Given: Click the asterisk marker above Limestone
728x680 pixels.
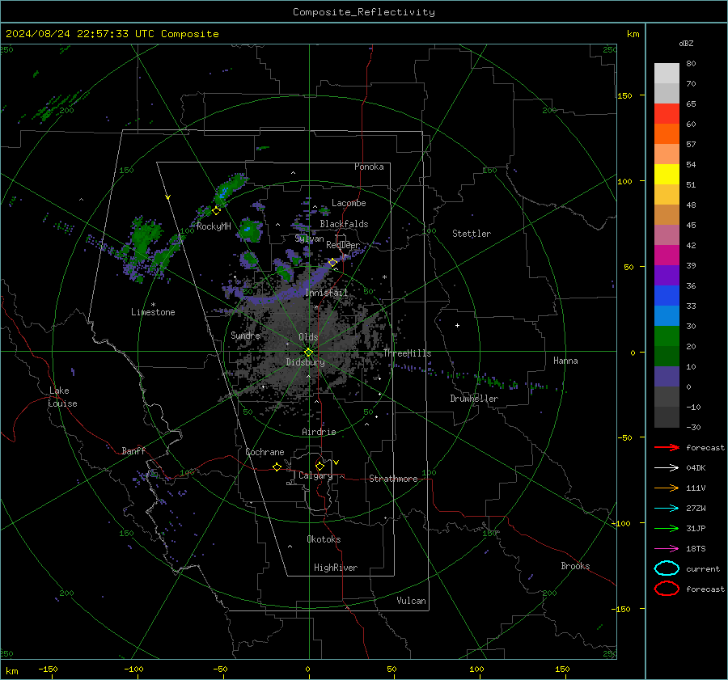Looking at the screenshot, I should (153, 305).
